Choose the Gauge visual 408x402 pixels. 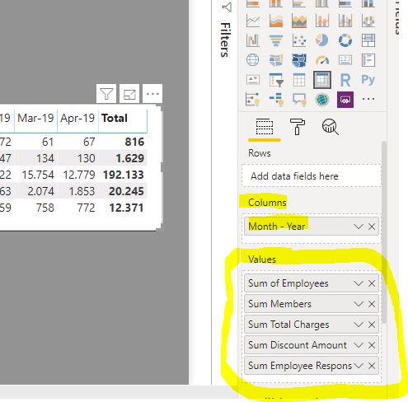[322, 60]
